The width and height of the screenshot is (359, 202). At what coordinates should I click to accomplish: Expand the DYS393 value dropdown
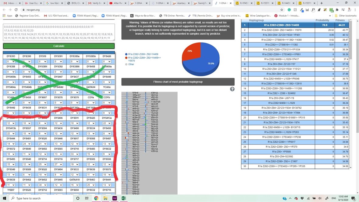pyautogui.click(x=11, y=61)
